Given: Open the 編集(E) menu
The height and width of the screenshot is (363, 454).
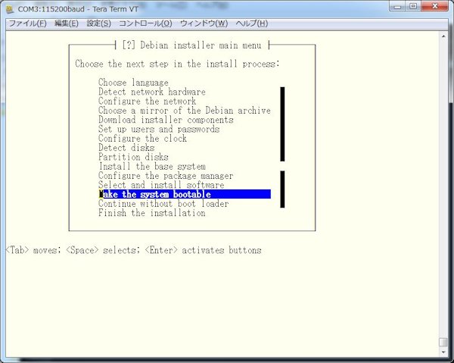Looking at the screenshot, I should pyautogui.click(x=67, y=23).
